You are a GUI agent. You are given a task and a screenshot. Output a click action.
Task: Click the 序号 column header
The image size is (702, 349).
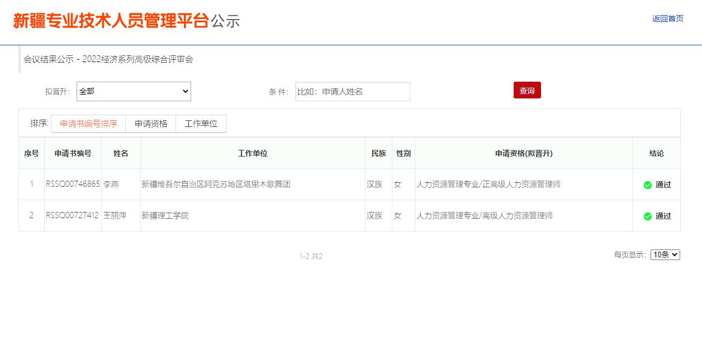tap(31, 153)
